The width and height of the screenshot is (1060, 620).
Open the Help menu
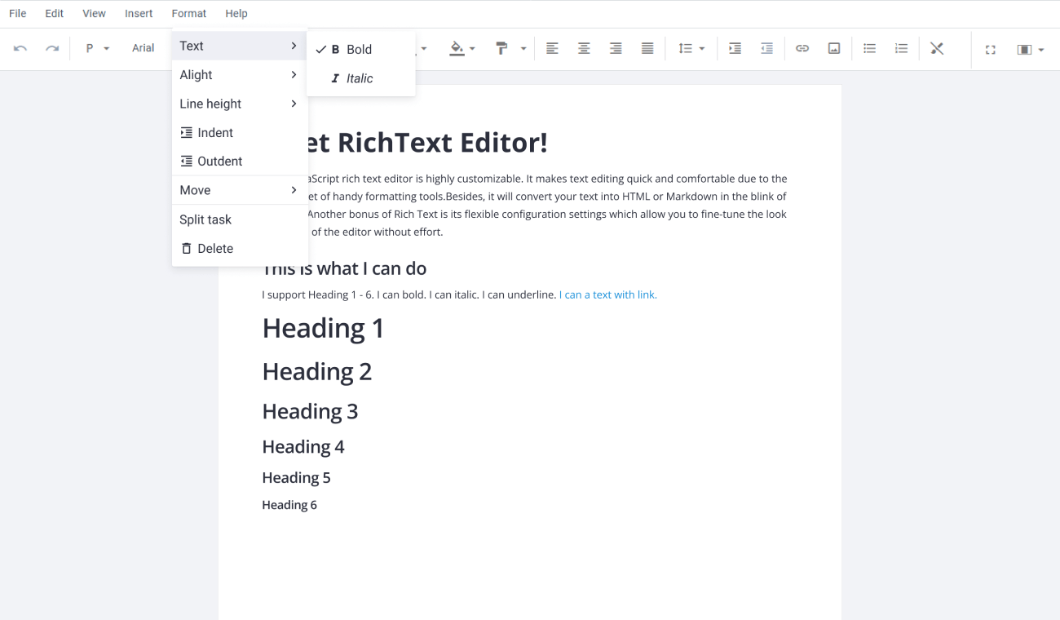[236, 13]
